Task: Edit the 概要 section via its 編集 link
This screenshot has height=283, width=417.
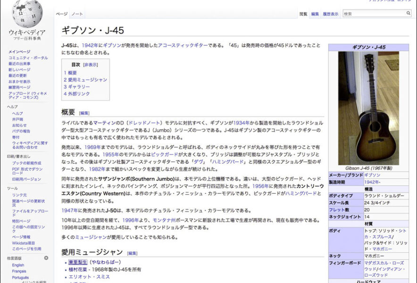Action: click(84, 113)
